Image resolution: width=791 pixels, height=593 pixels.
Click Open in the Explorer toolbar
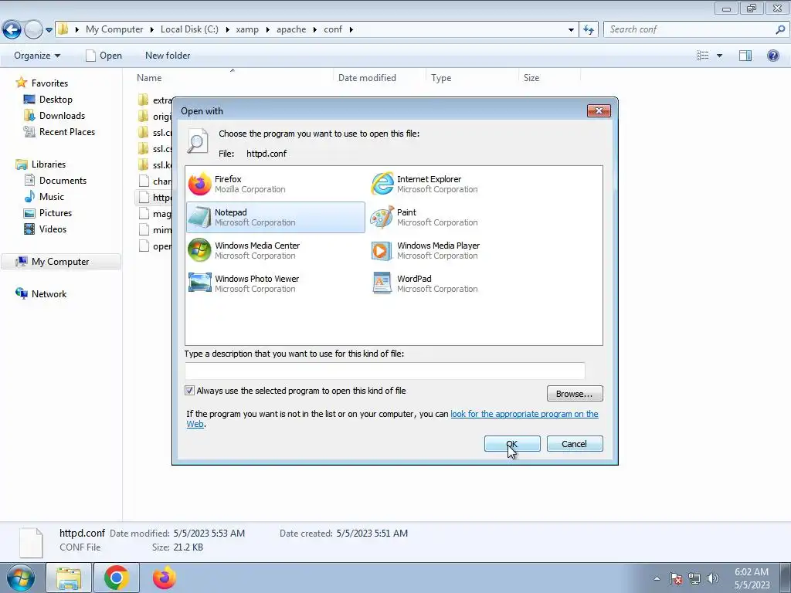[104, 56]
